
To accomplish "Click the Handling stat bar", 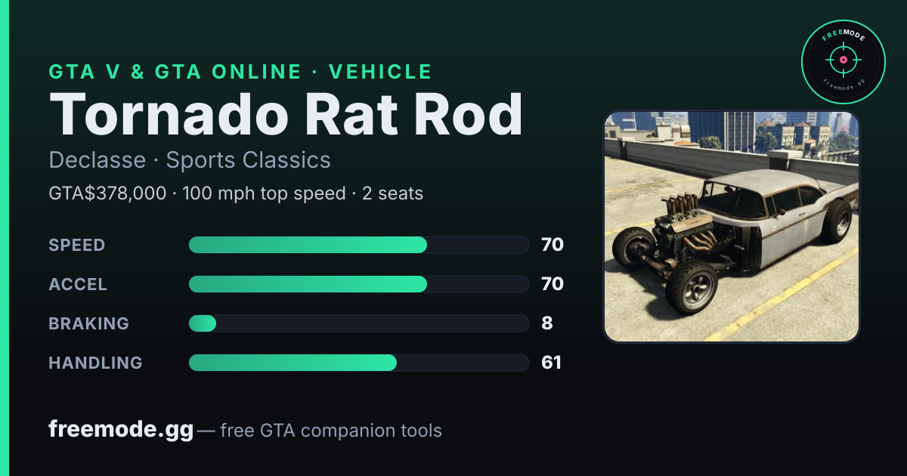I will pyautogui.click(x=358, y=363).
